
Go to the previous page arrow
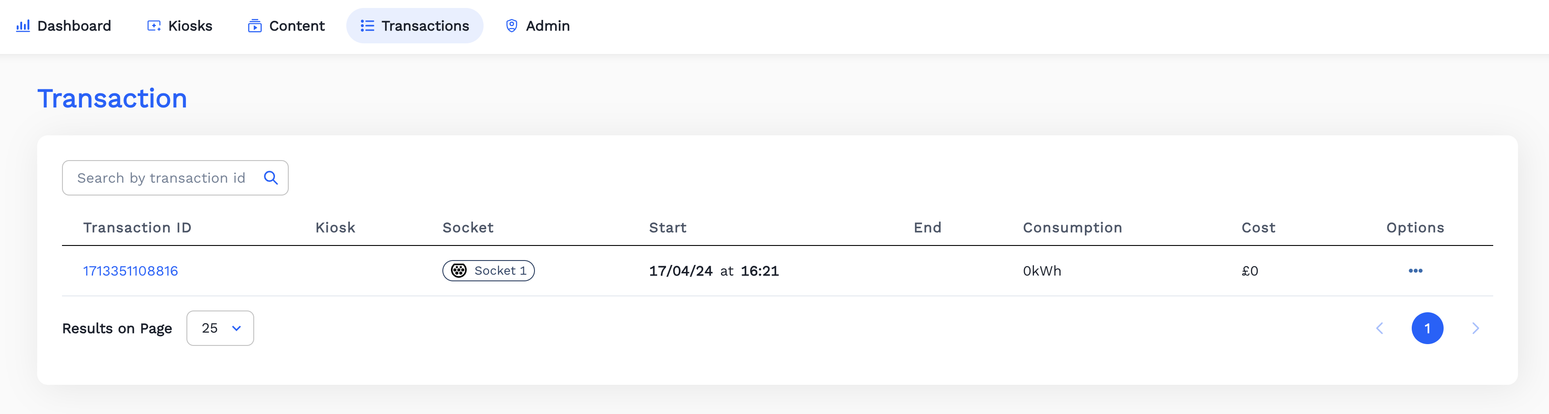[x=1379, y=328]
